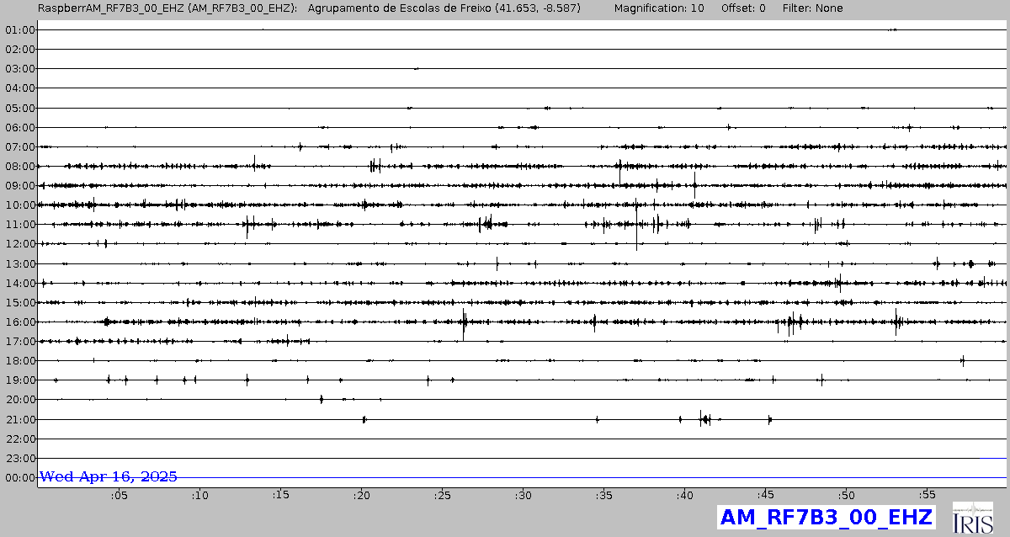Select the 15:00 hour label
The image size is (1010, 537).
pos(19,303)
